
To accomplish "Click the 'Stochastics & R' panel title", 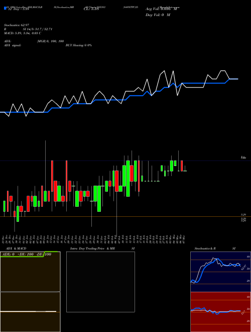I will point(205,248).
